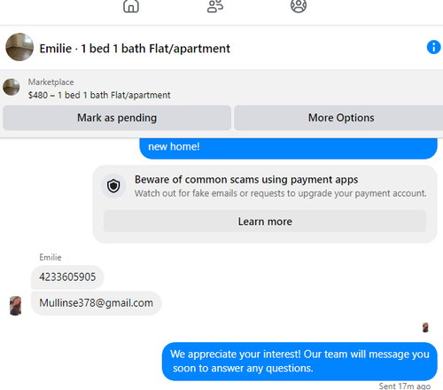Image resolution: width=443 pixels, height=390 pixels.
Task: Open the Groups tab icon
Action: 299,6
